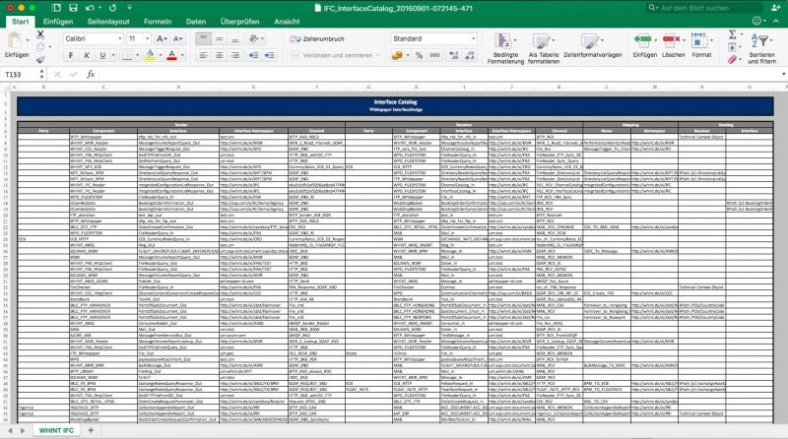This screenshot has height=439, width=788.
Task: Toggle middle vertical alignment
Action: pos(220,38)
